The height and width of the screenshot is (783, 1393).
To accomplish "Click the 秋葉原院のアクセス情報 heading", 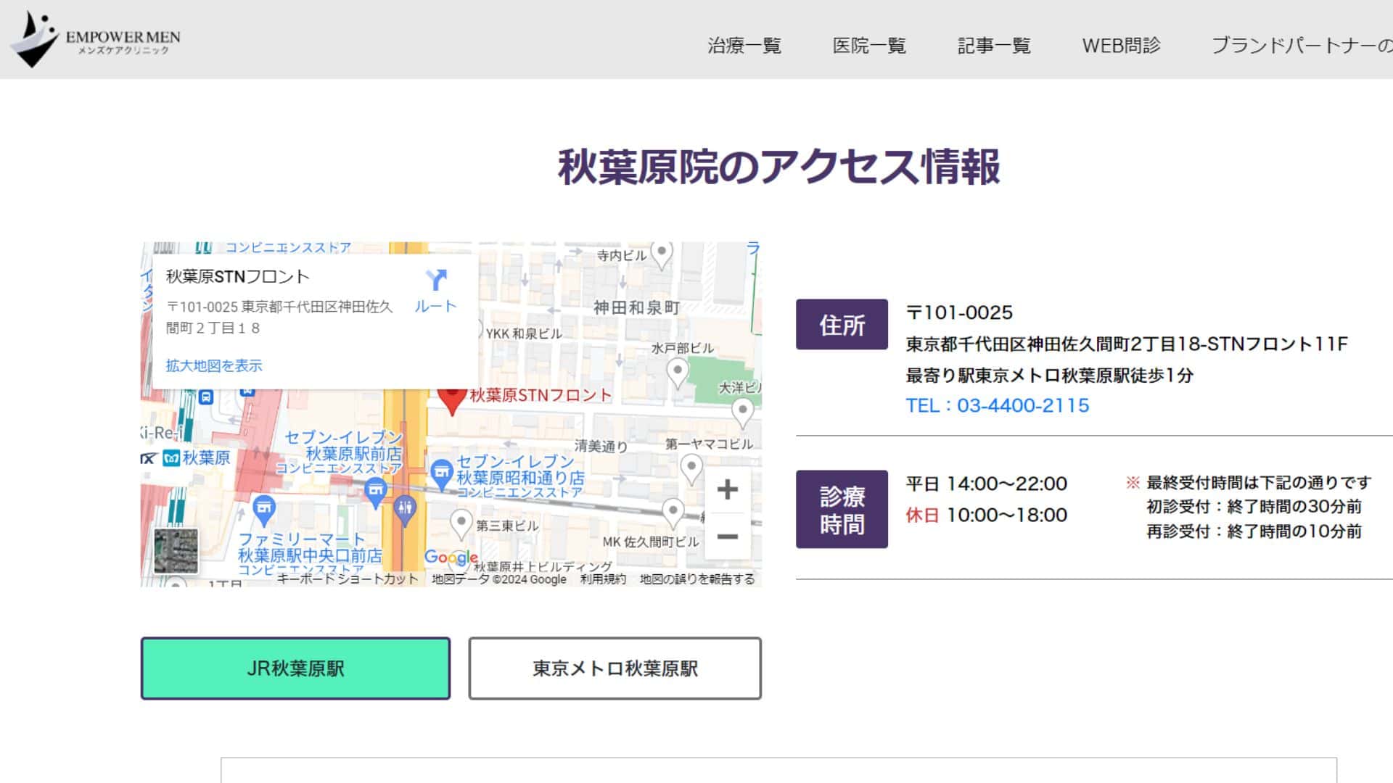I will click(779, 167).
